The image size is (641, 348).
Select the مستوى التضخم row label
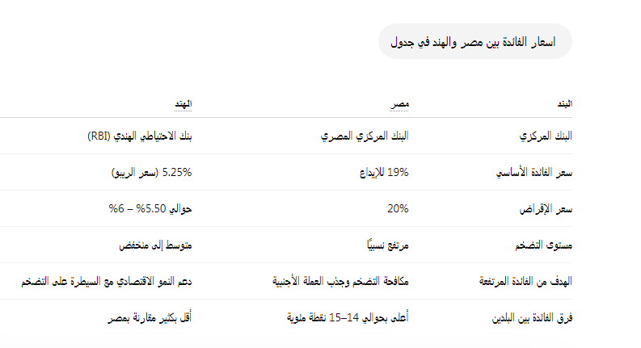[544, 245]
